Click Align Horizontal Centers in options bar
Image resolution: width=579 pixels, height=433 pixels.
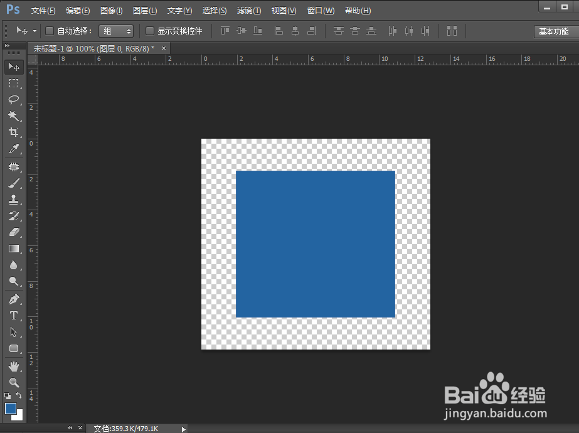pos(295,31)
